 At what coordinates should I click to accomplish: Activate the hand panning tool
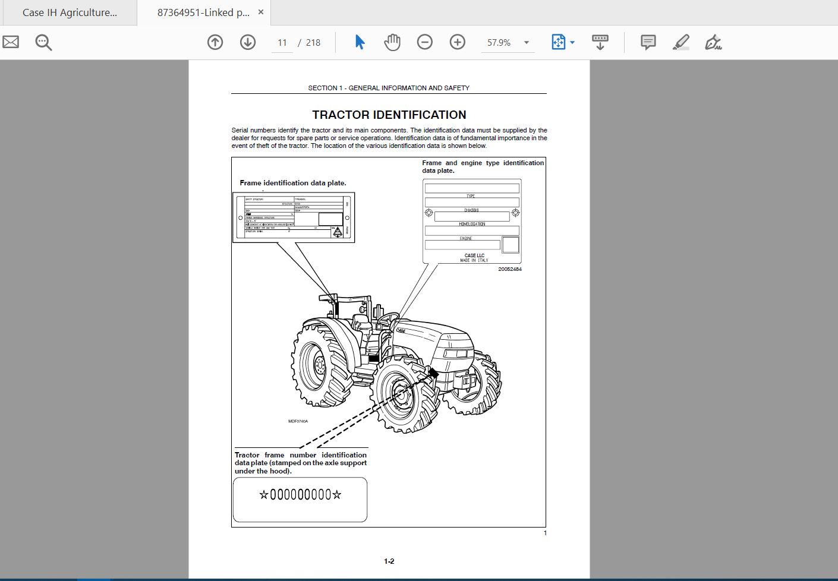pos(392,42)
